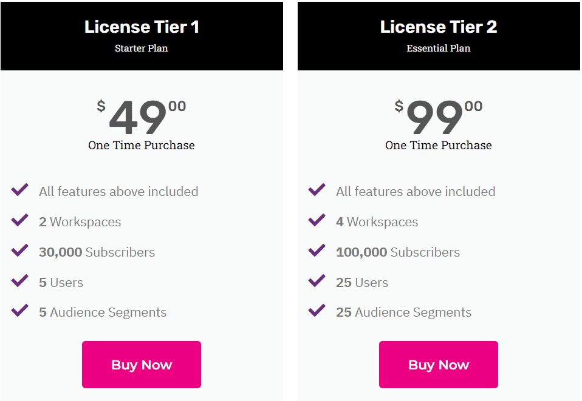Click checkmark next to '5 Audience Segments'
Viewport: 582px width, 401px height.
pos(20,311)
